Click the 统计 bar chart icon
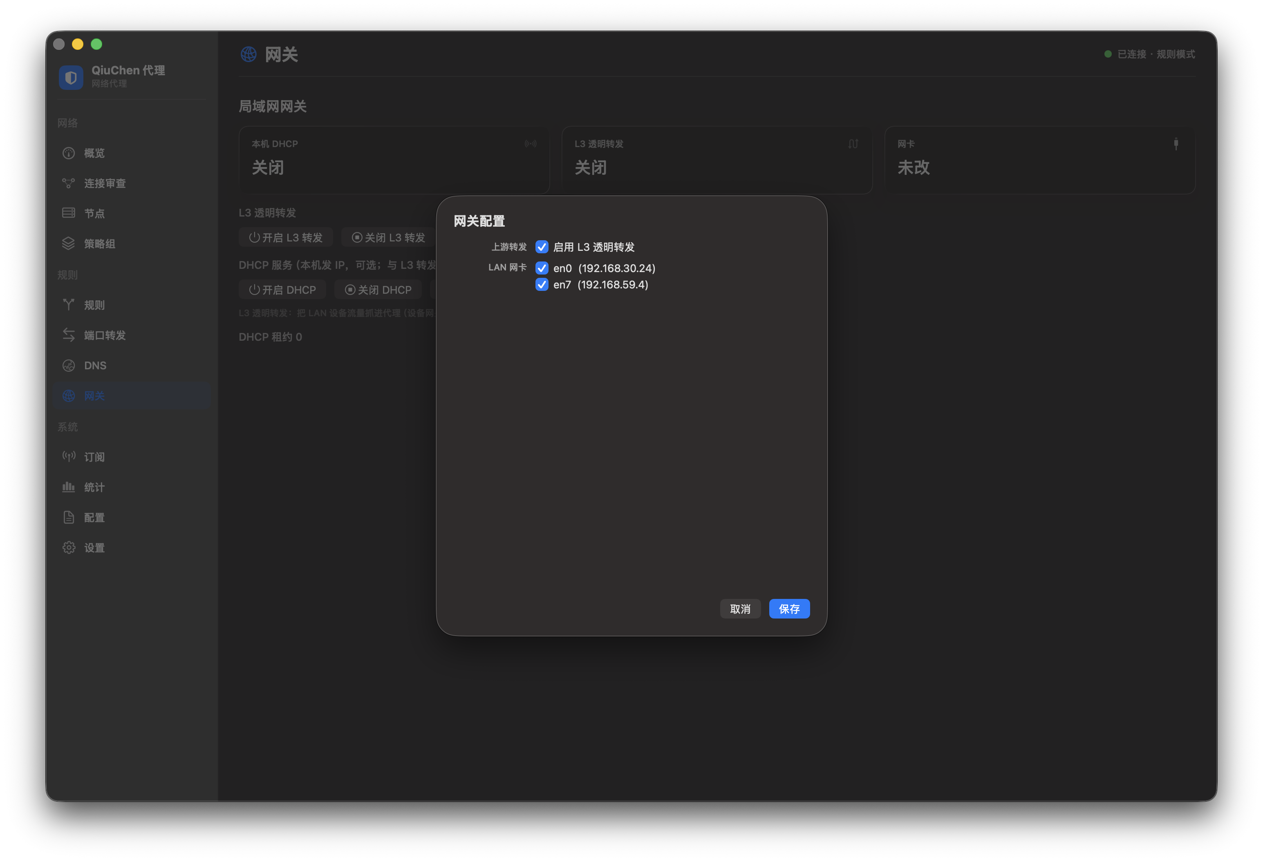The height and width of the screenshot is (862, 1263). 69,487
